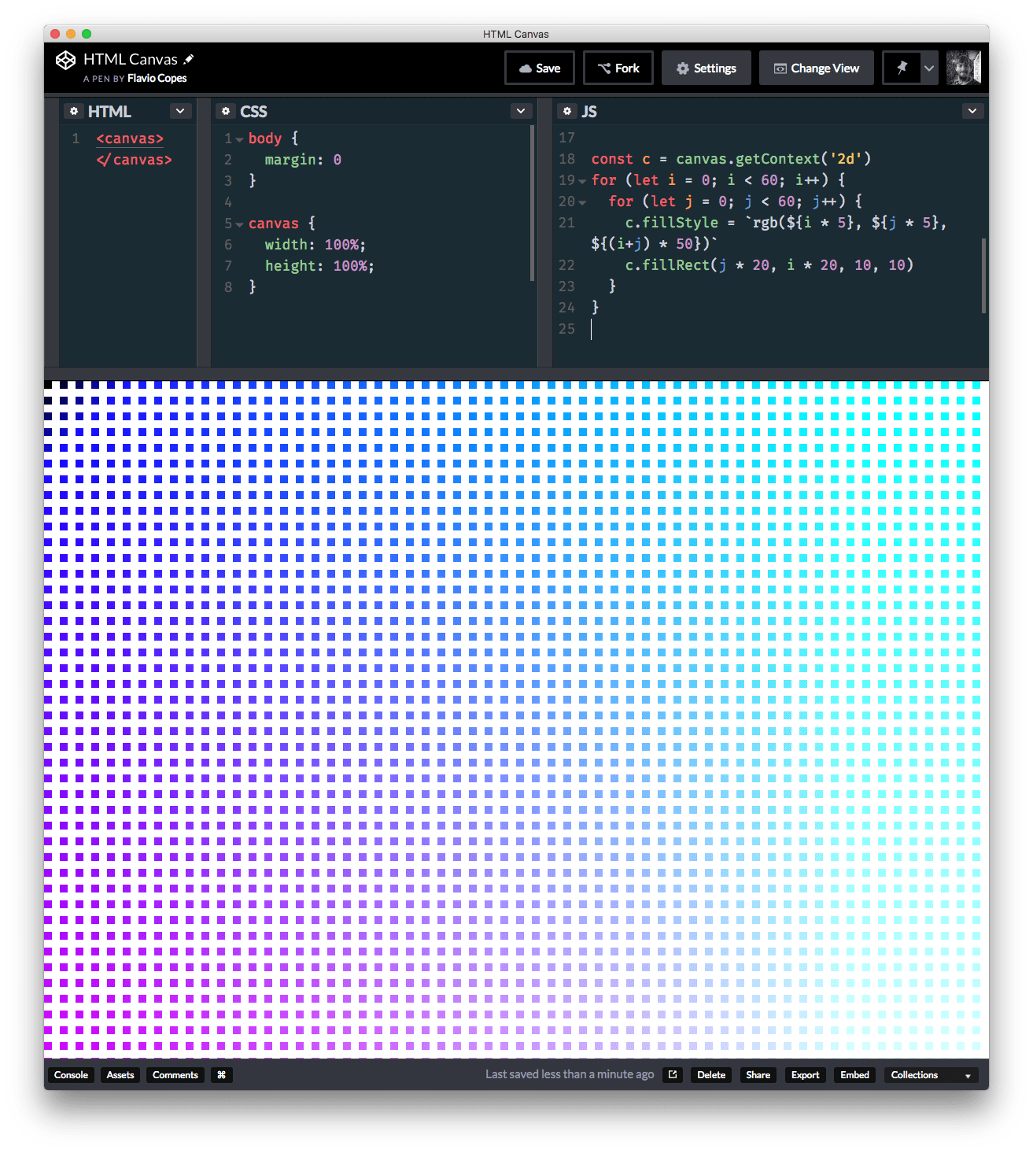Toggle the Console panel
The image size is (1033, 1153).
click(71, 1075)
